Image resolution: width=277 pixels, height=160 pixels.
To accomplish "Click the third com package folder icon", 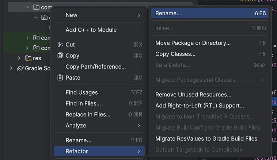I will pyautogui.click(x=36, y=48).
